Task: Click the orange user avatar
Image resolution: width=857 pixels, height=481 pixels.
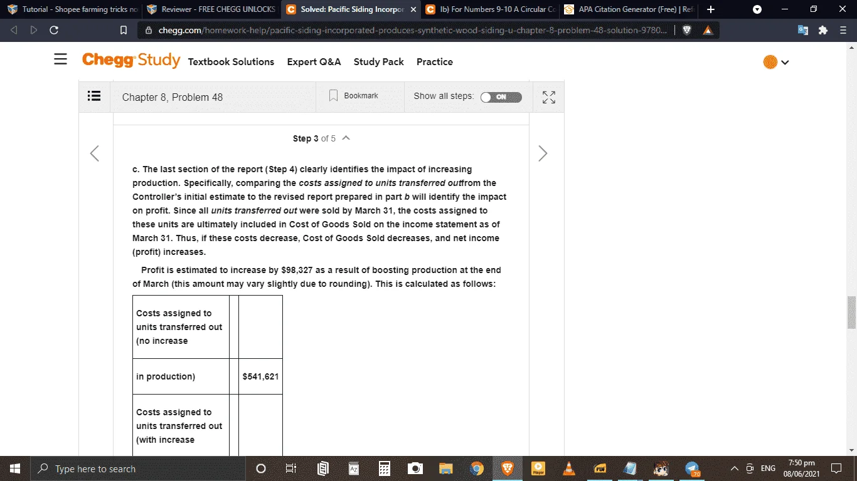Action: tap(770, 62)
